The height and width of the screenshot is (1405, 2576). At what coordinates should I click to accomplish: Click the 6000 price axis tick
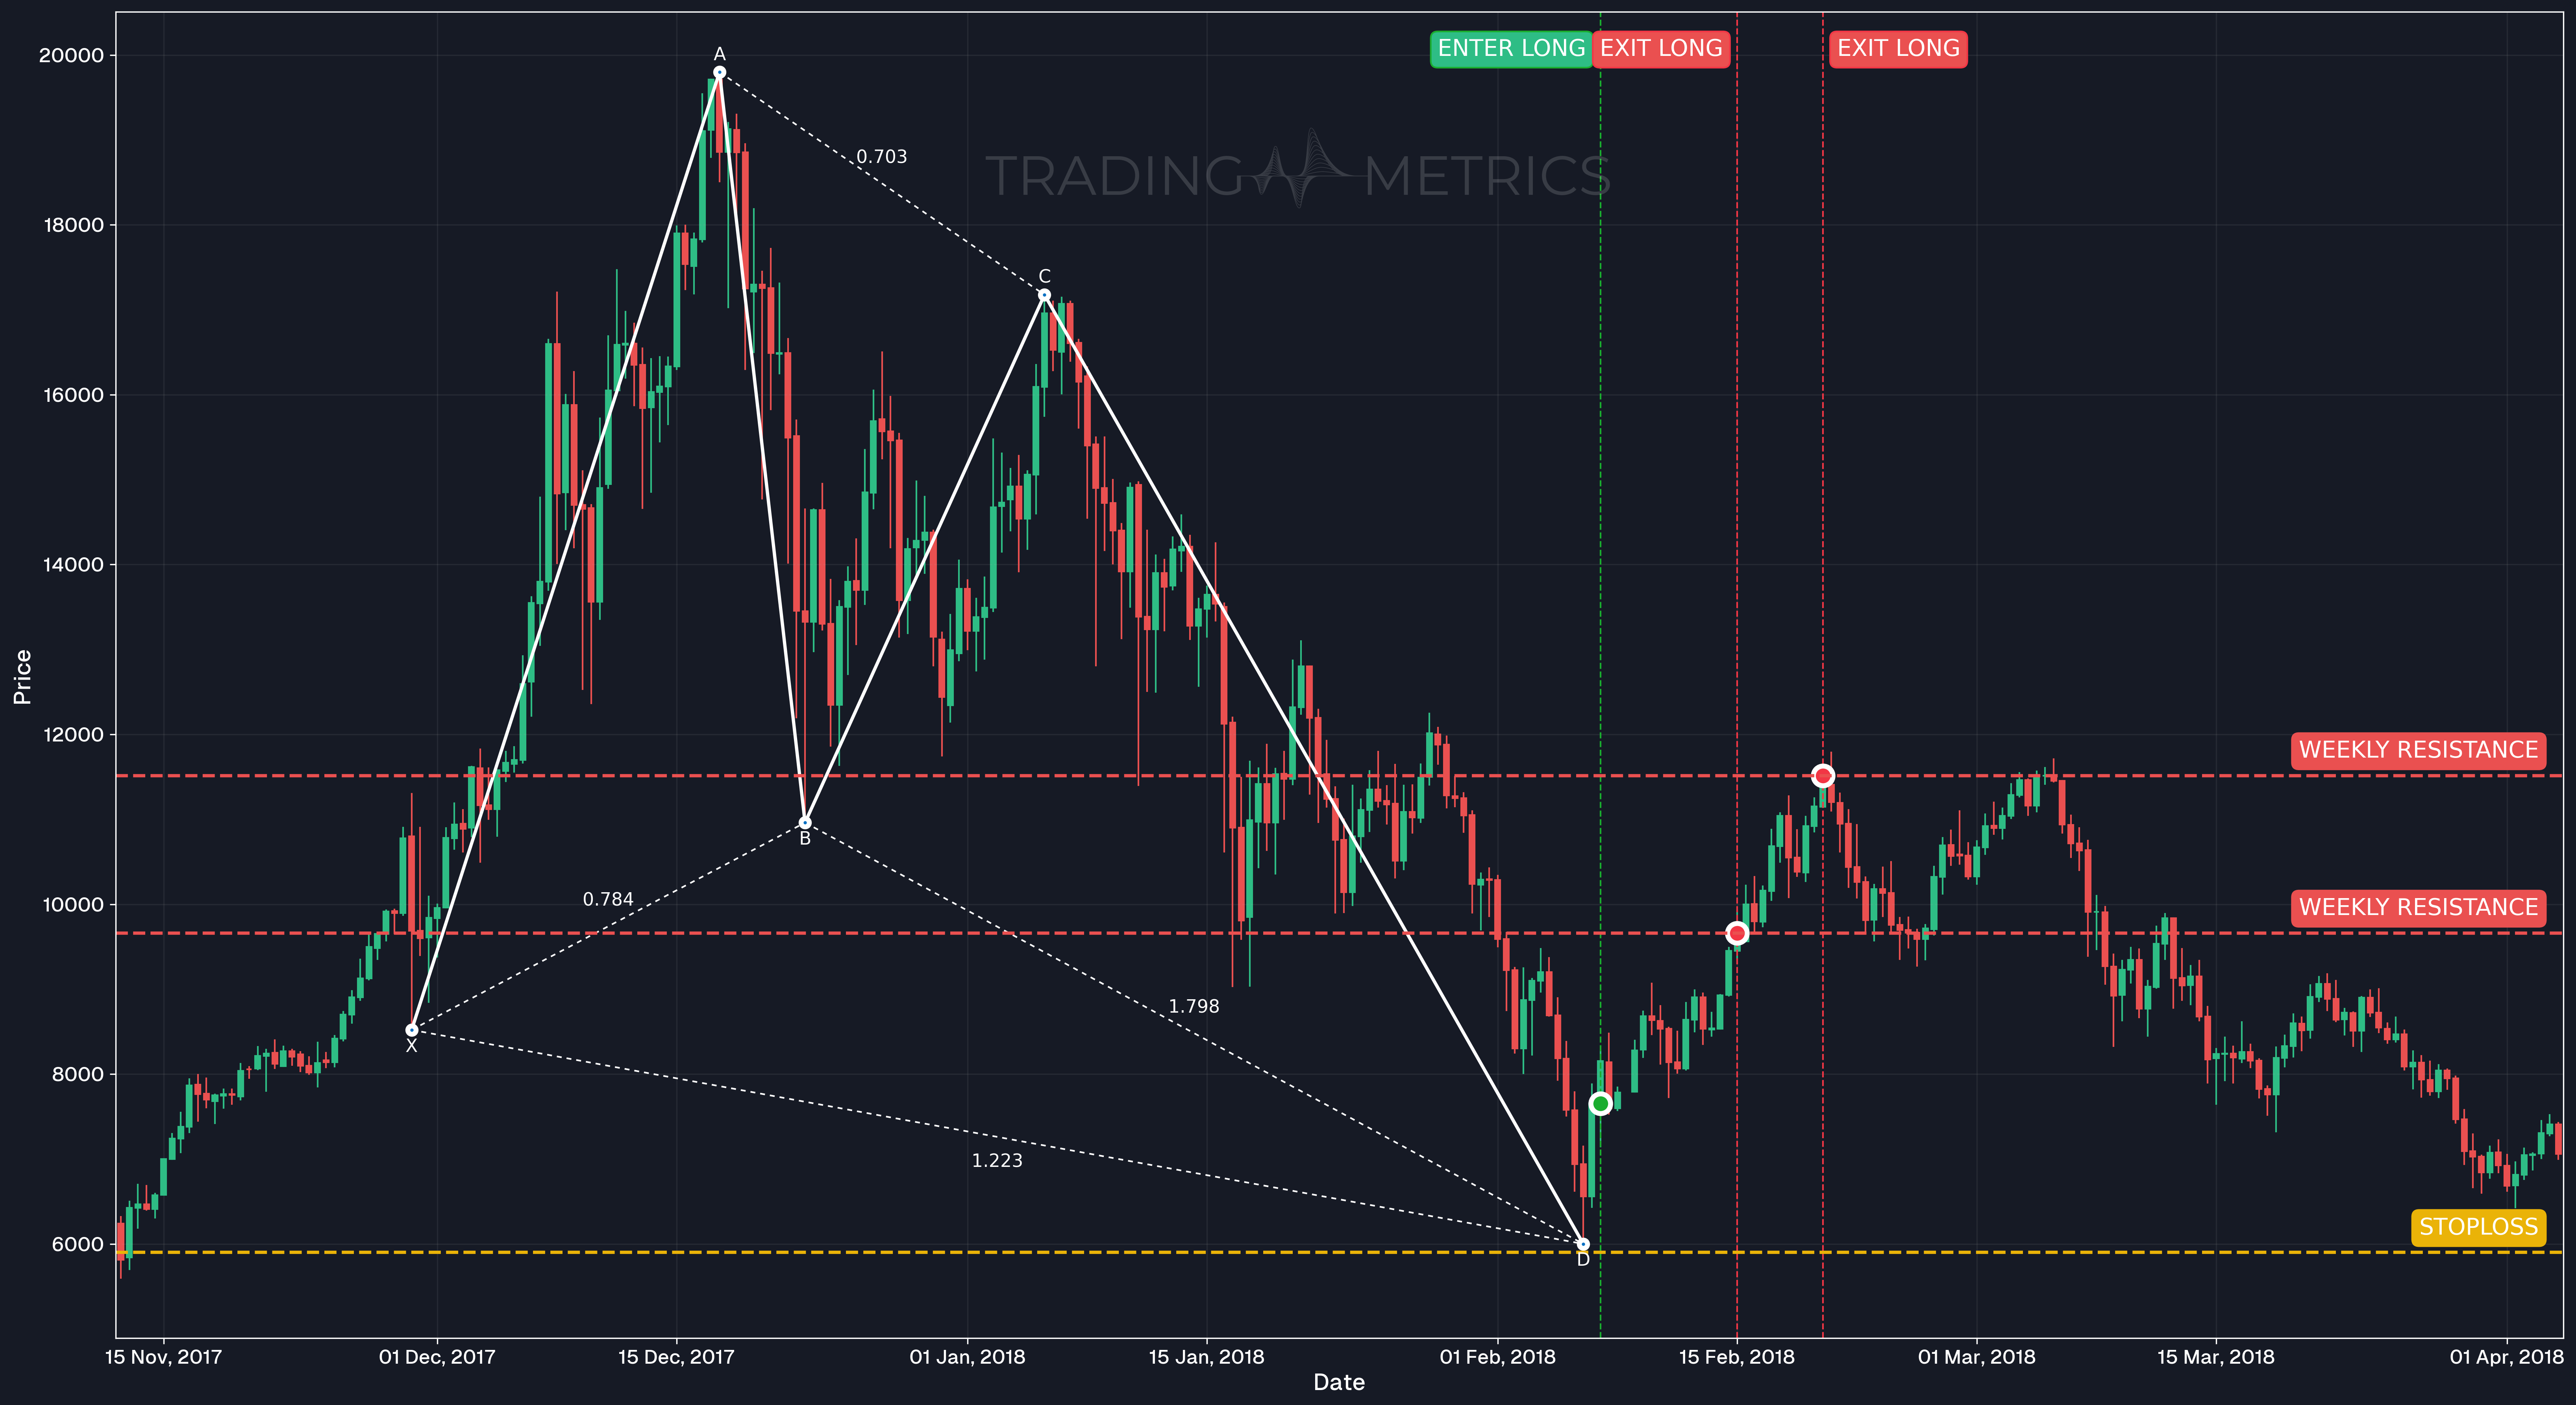(x=78, y=1245)
